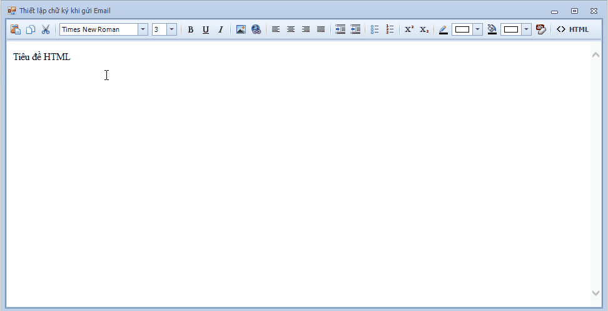Insert an image using picture icon
608x311 pixels.
click(241, 29)
